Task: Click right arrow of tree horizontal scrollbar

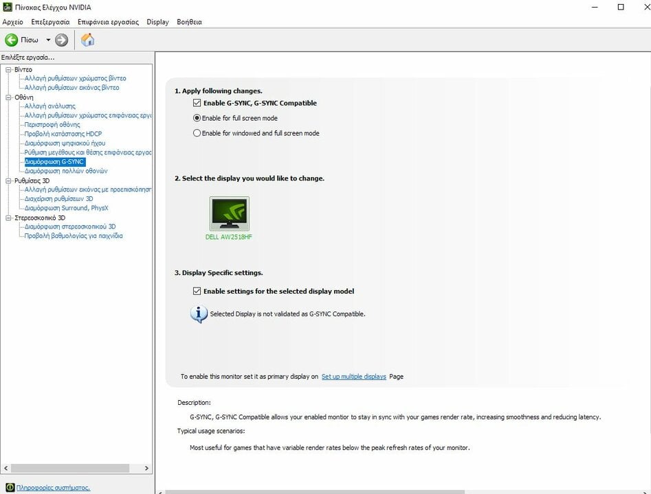Action: [x=146, y=468]
